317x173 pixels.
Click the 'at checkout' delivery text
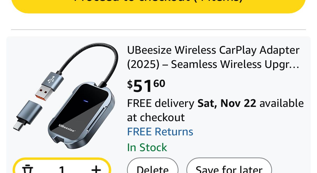click(x=156, y=117)
